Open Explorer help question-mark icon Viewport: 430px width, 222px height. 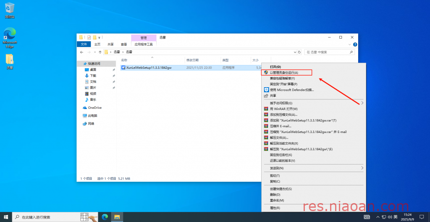(355, 44)
